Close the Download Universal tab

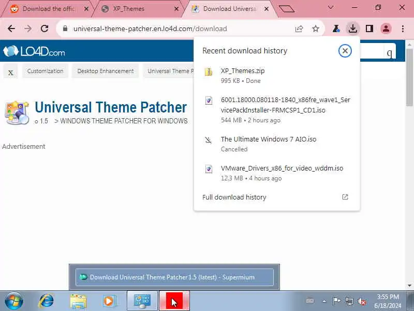click(267, 9)
